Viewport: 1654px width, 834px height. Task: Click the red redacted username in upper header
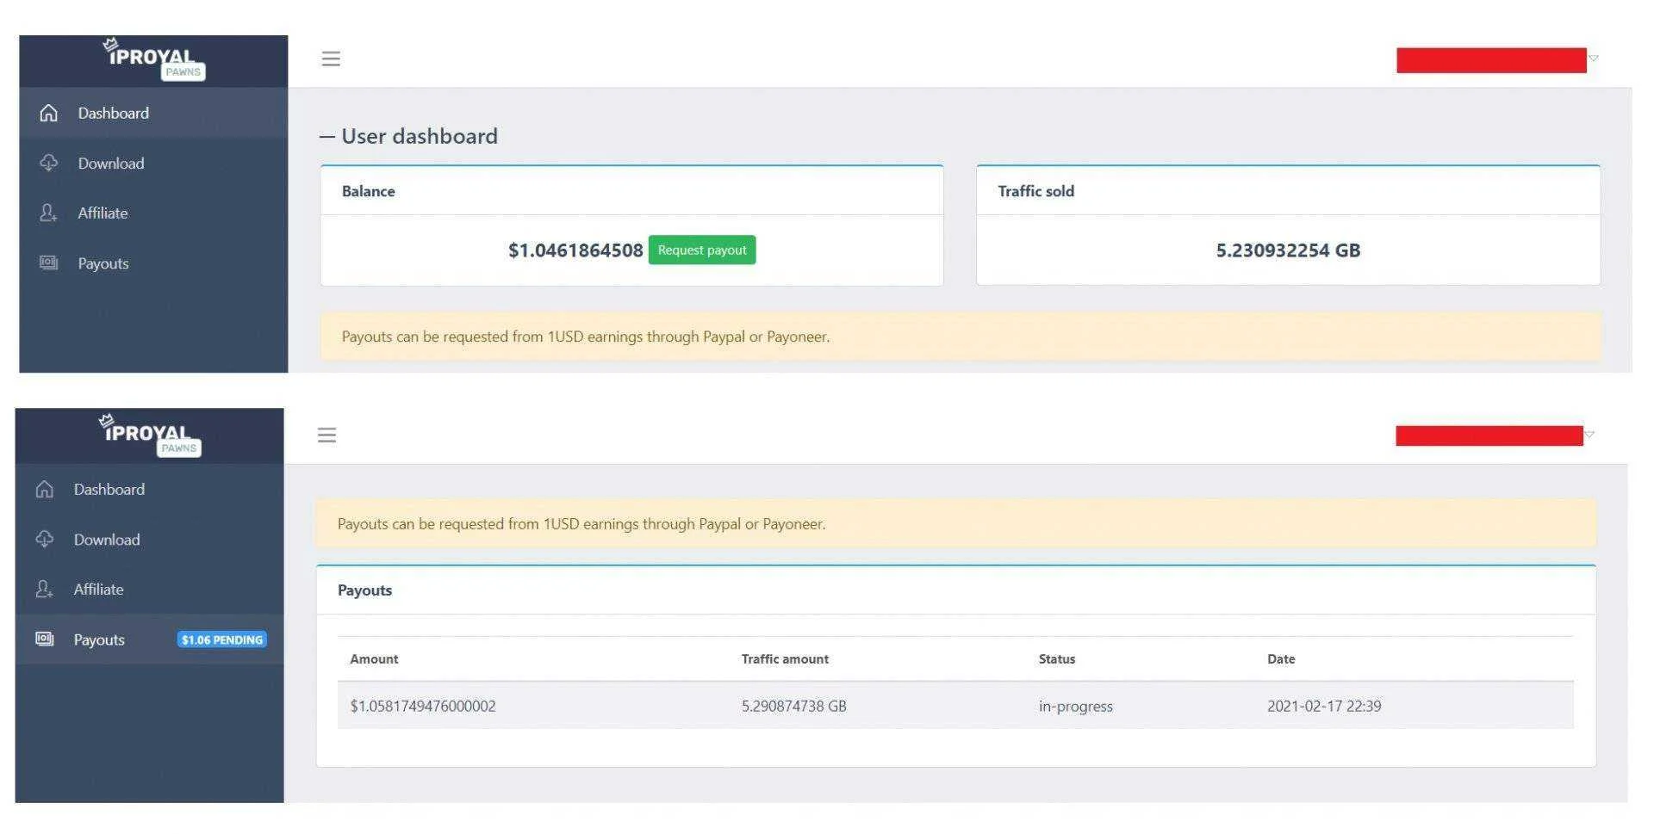click(x=1491, y=60)
